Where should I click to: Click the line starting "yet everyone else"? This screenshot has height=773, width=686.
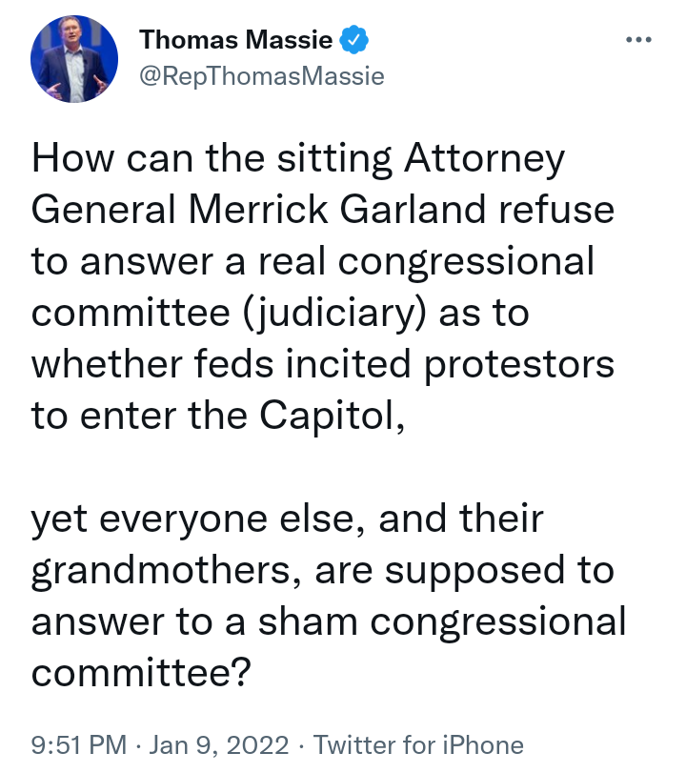(288, 520)
